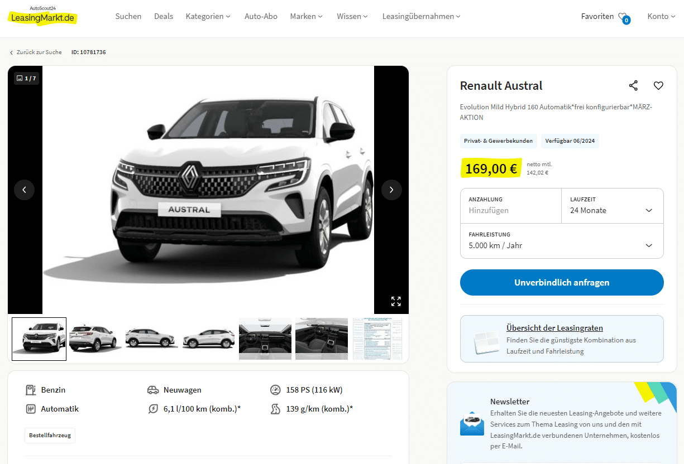Screen dimensions: 684x464
Task: Click the Unverbindlich anfragen button
Action: pyautogui.click(x=562, y=282)
